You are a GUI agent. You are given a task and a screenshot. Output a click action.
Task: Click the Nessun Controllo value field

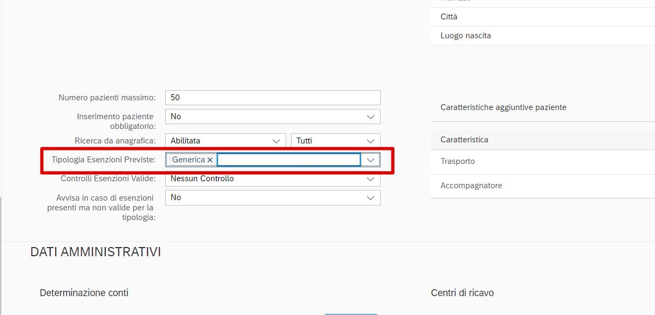coord(264,179)
